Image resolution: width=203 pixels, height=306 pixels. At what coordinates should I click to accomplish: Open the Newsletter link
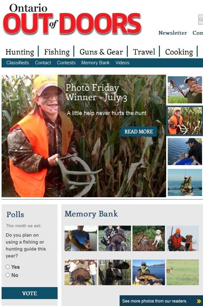click(172, 33)
